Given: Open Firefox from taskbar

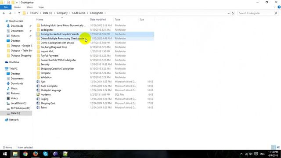Looking at the screenshot, I should (35, 154).
